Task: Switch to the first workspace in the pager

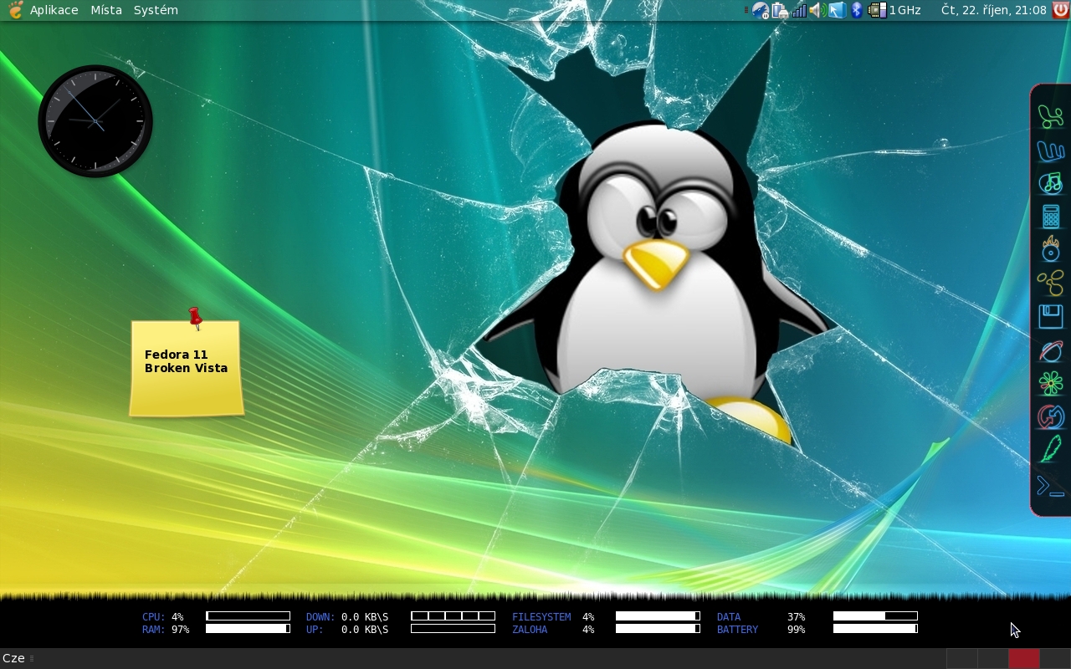Action: (961, 658)
